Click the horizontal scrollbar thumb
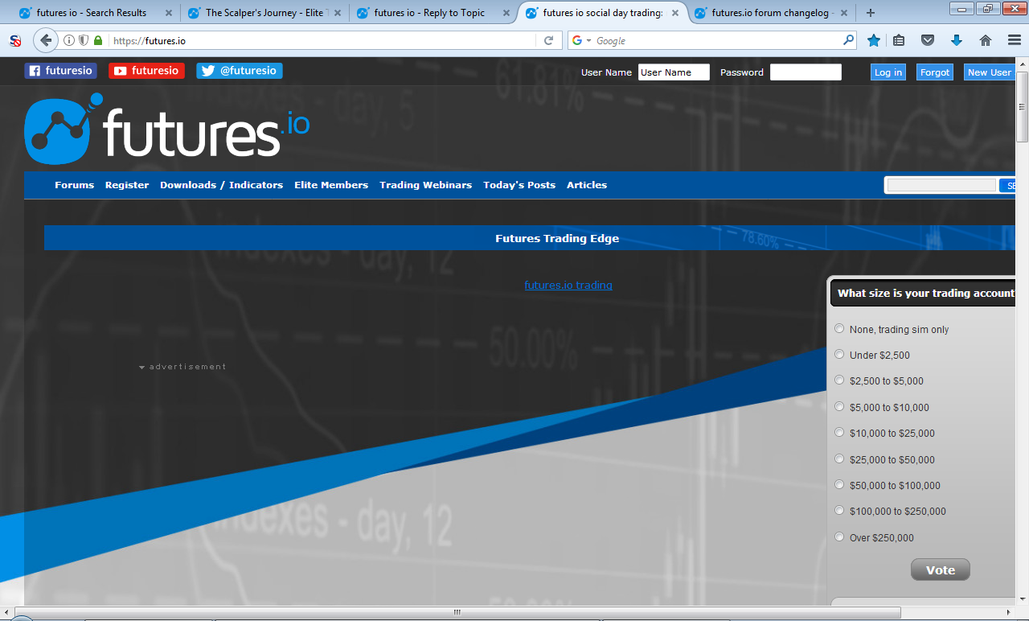Screen dimensions: 1029x621 [x=457, y=613]
